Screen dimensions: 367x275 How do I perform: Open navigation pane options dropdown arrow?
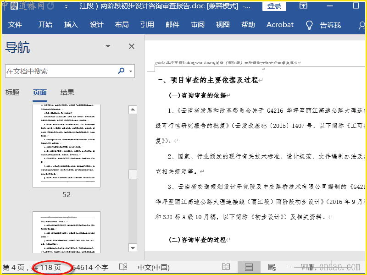tap(108, 46)
